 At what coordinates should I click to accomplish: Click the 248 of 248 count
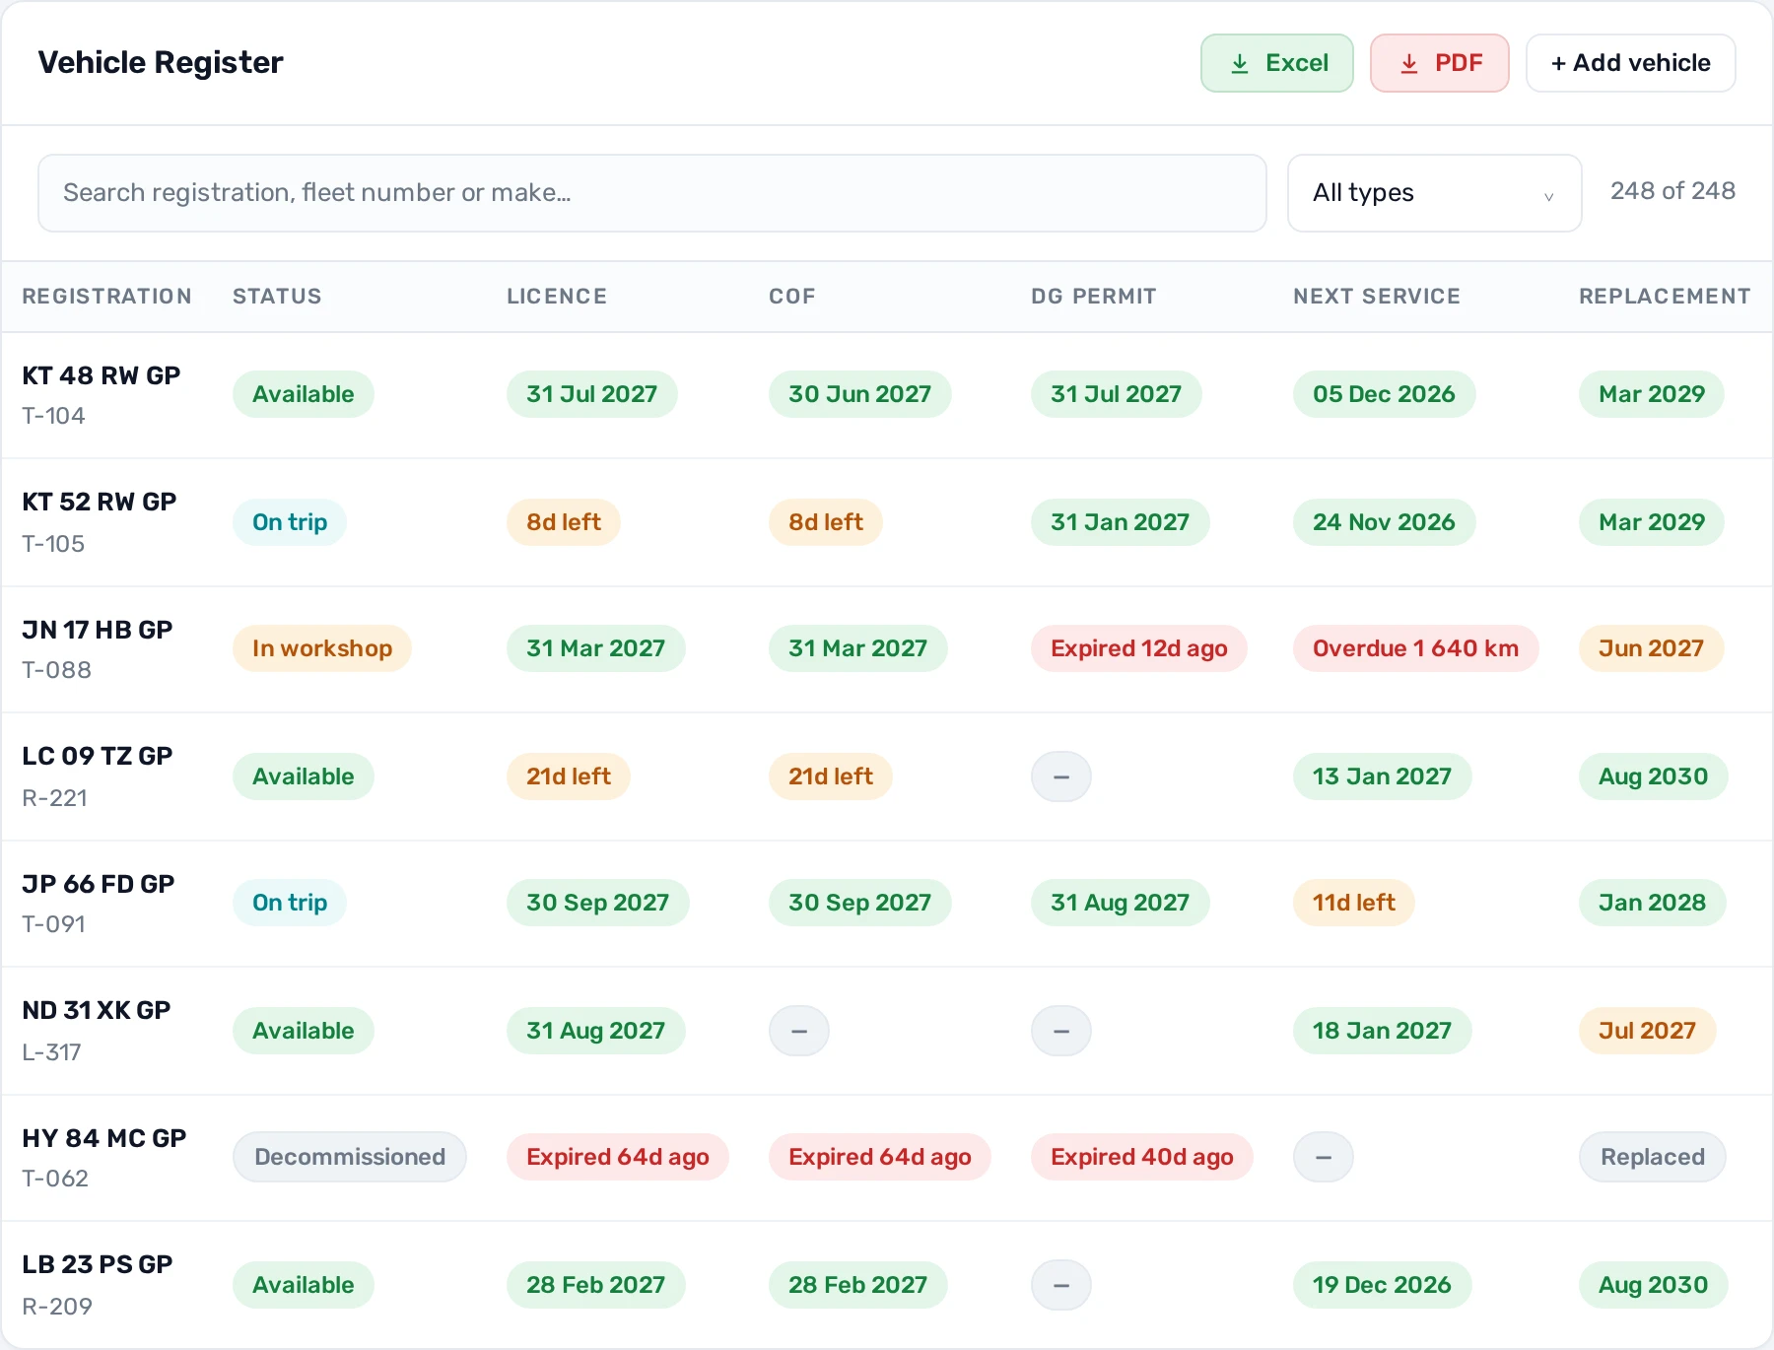pyautogui.click(x=1672, y=191)
